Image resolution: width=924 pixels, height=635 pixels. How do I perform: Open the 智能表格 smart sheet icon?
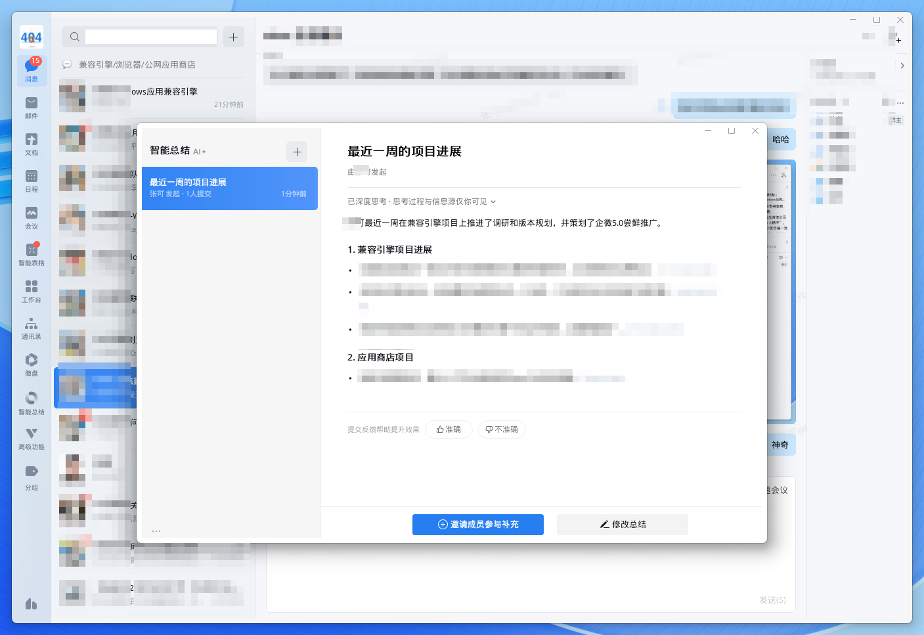[32, 255]
